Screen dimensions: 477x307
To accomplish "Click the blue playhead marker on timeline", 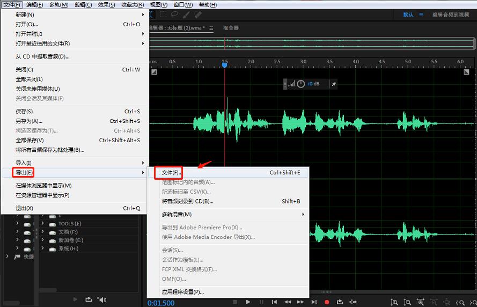I will coord(224,65).
